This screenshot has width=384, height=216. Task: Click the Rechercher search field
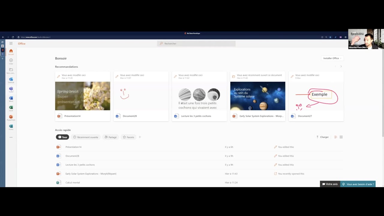click(x=196, y=43)
